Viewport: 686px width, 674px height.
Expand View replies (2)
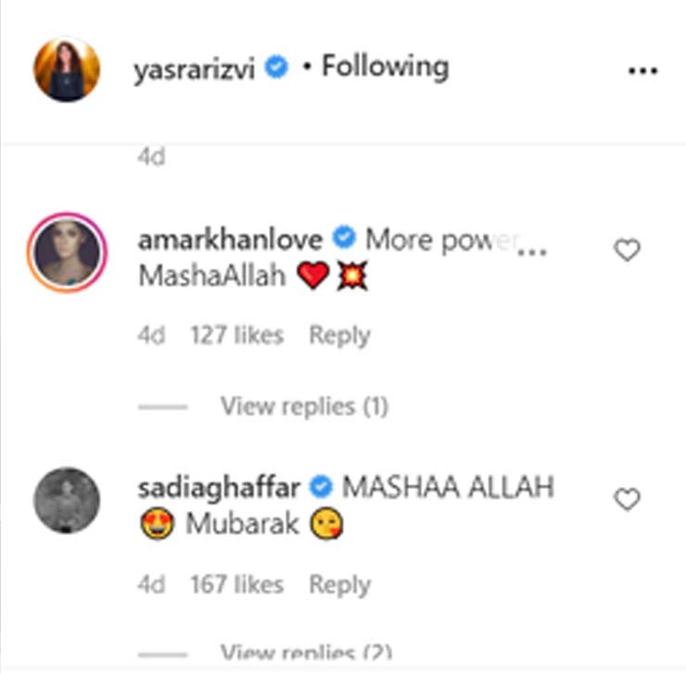(x=306, y=652)
